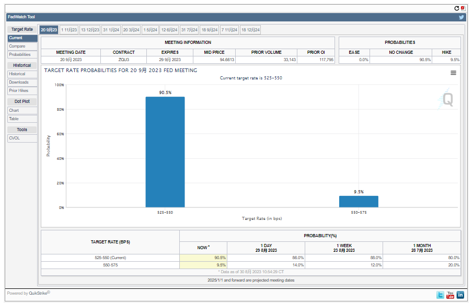The height and width of the screenshot is (303, 473).
Task: Select the 31 1月24 meeting tab
Action: click(111, 30)
